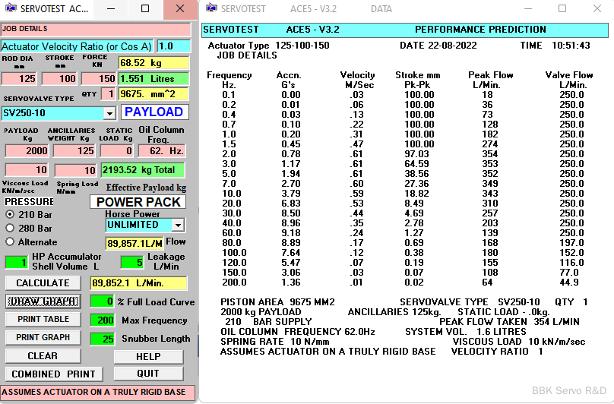Image resolution: width=614 pixels, height=404 pixels.
Task: Click the DRAW GRAPH button
Action: point(43,301)
